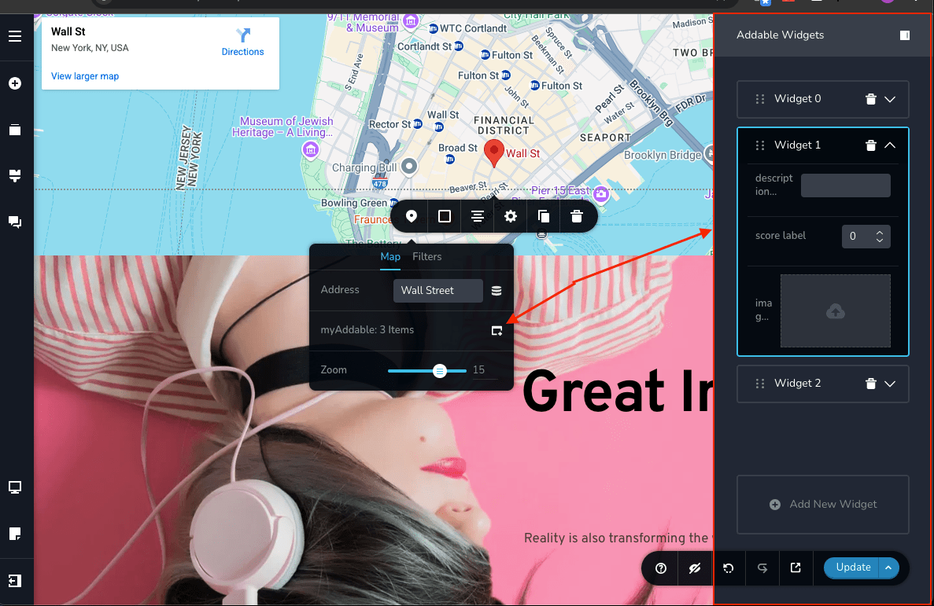
Task: Duplicate the map block
Action: tap(543, 216)
